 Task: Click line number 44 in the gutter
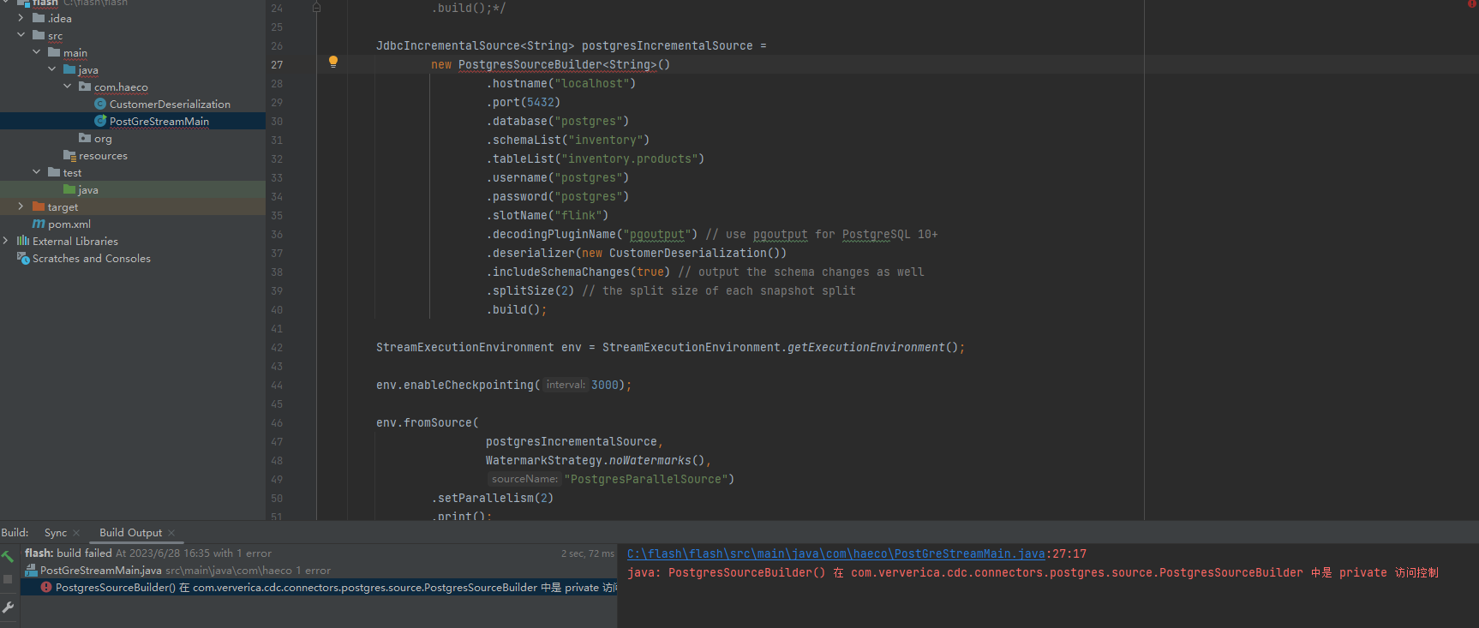coord(277,385)
